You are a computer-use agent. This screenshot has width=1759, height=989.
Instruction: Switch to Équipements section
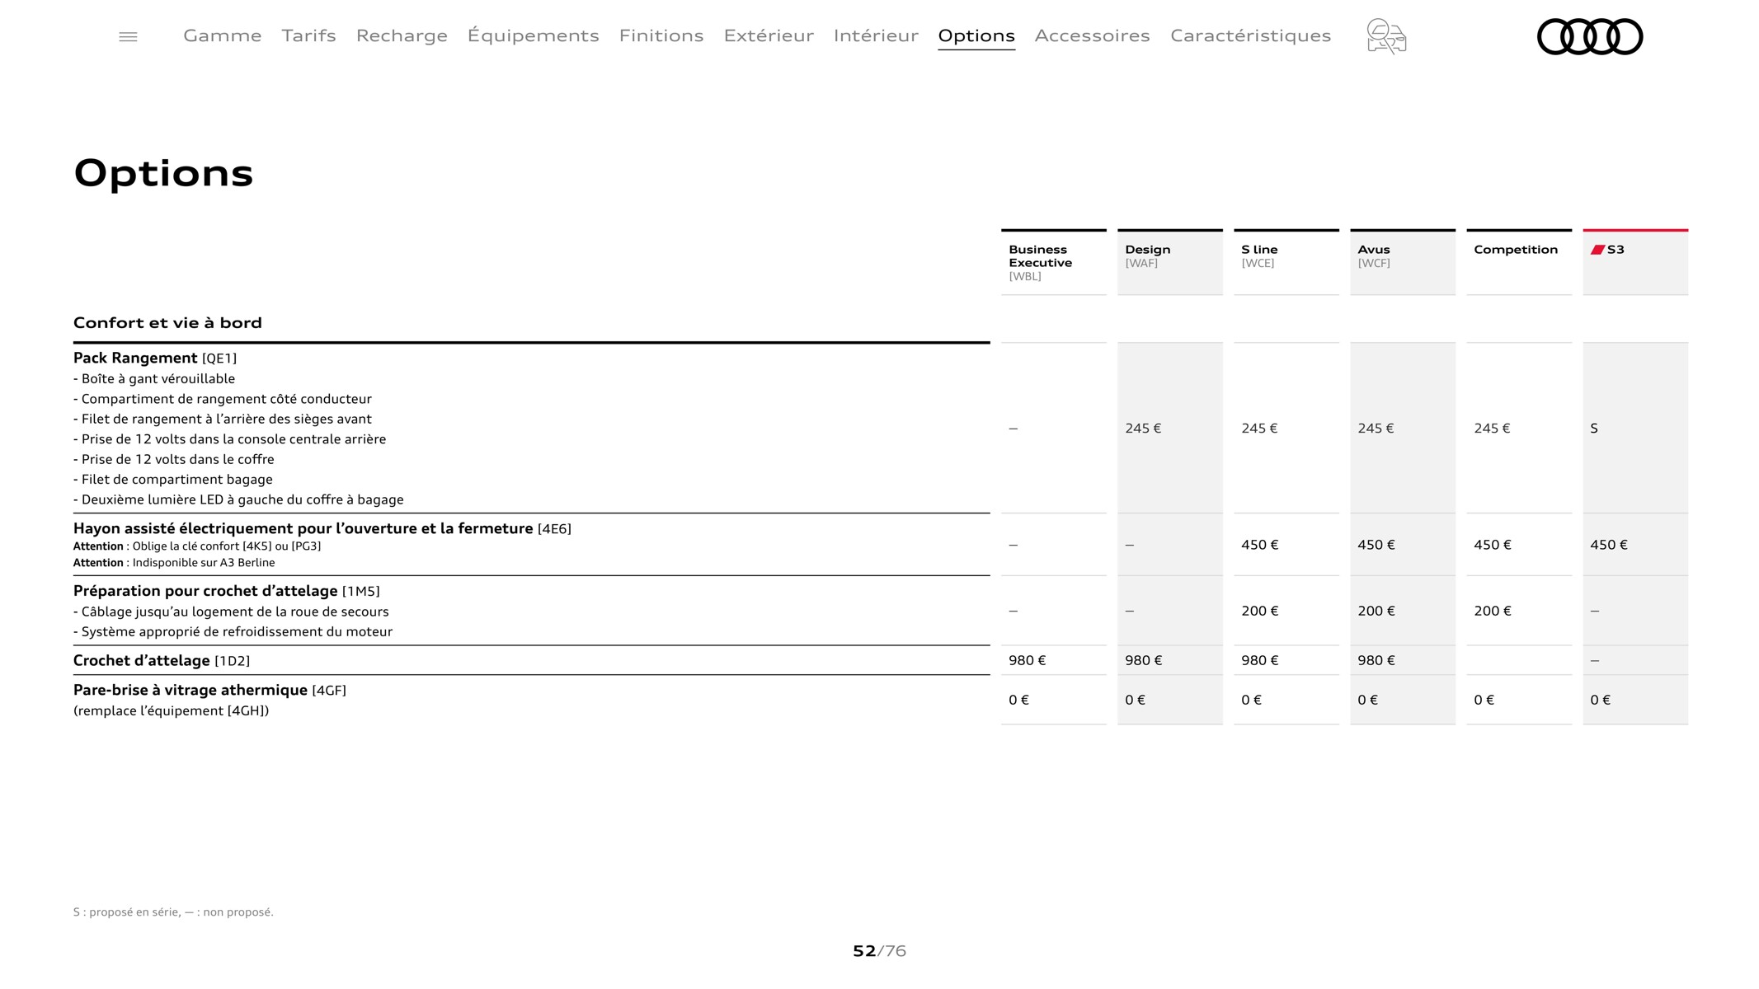(533, 35)
